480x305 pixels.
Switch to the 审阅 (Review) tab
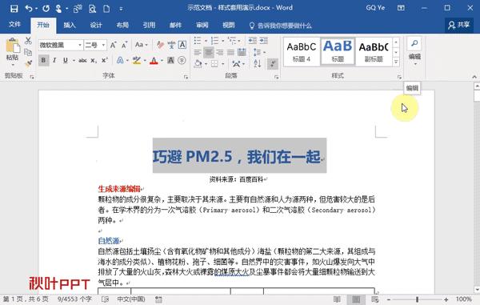tap(202, 25)
